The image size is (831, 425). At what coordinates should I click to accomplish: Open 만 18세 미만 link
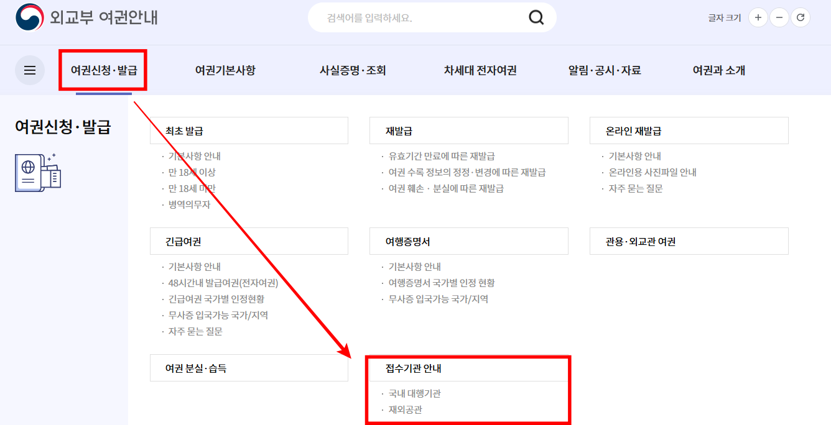(x=192, y=188)
